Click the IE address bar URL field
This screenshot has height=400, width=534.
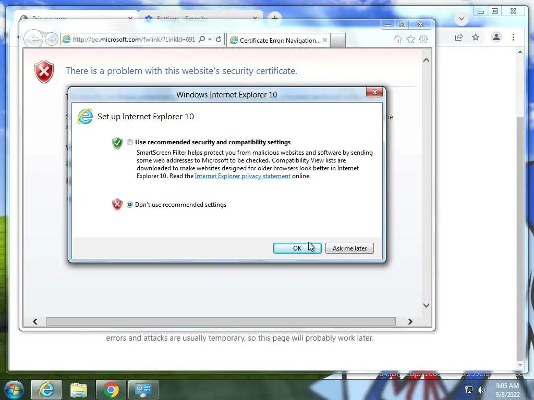pos(133,40)
